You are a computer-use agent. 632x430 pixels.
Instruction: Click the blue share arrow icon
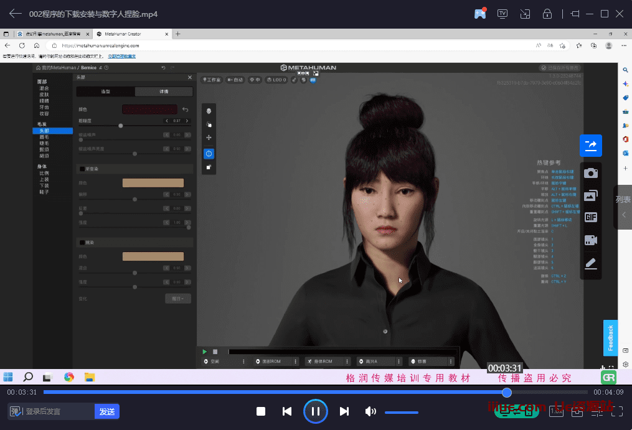tap(591, 146)
